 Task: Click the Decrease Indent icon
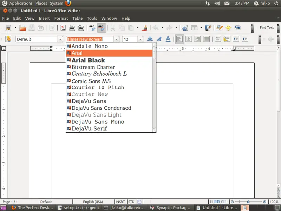(x=236, y=39)
